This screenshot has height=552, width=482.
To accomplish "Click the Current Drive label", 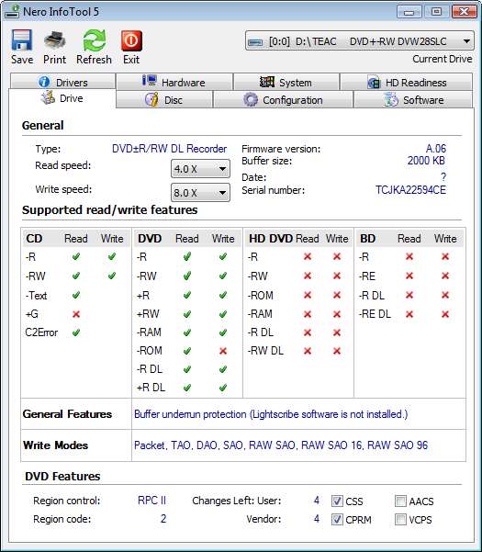I will 443,59.
